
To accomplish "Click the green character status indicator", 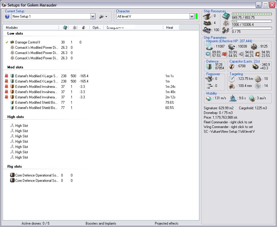I will point(197,16).
